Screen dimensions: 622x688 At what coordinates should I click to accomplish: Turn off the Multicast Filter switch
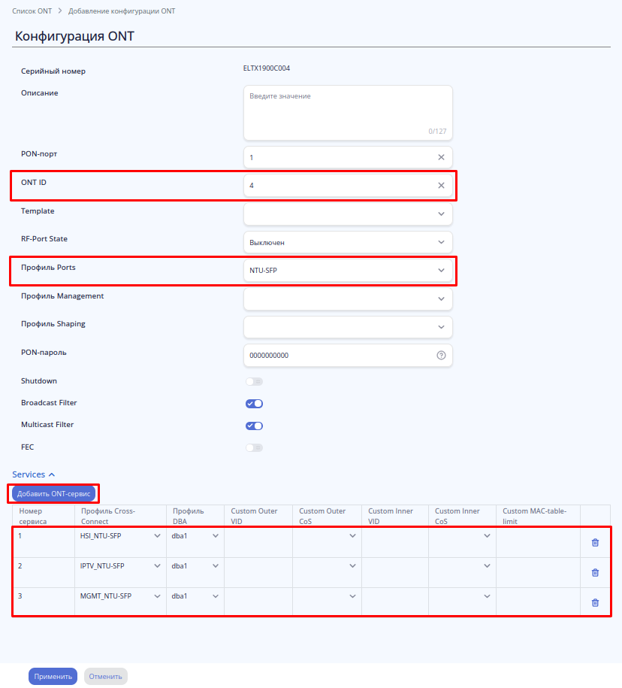coord(254,426)
